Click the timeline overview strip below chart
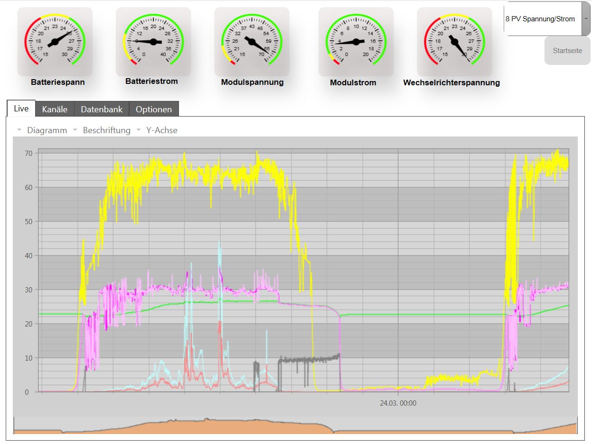592x444 pixels. point(294,426)
